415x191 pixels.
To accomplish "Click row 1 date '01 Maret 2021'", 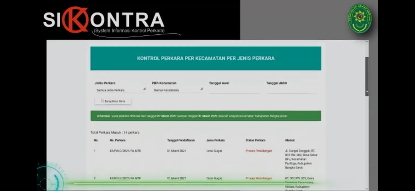I will click(x=177, y=151).
